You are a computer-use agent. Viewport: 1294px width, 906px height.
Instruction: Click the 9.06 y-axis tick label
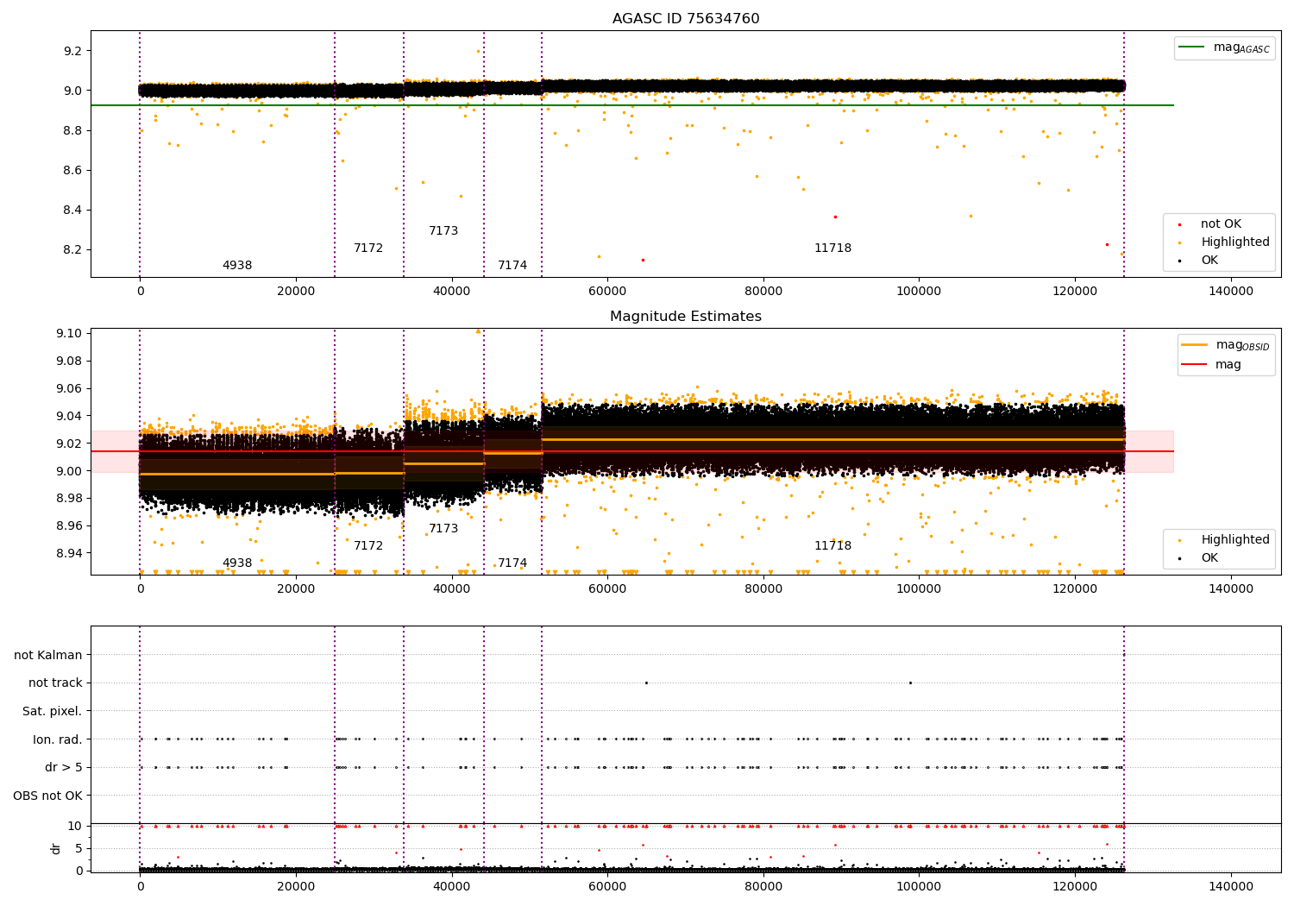[69, 388]
